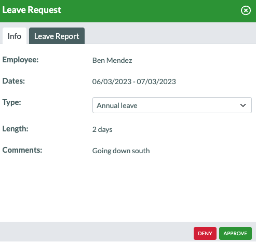Open the Annual leave type dropdown
The width and height of the screenshot is (256, 242).
tap(172, 105)
